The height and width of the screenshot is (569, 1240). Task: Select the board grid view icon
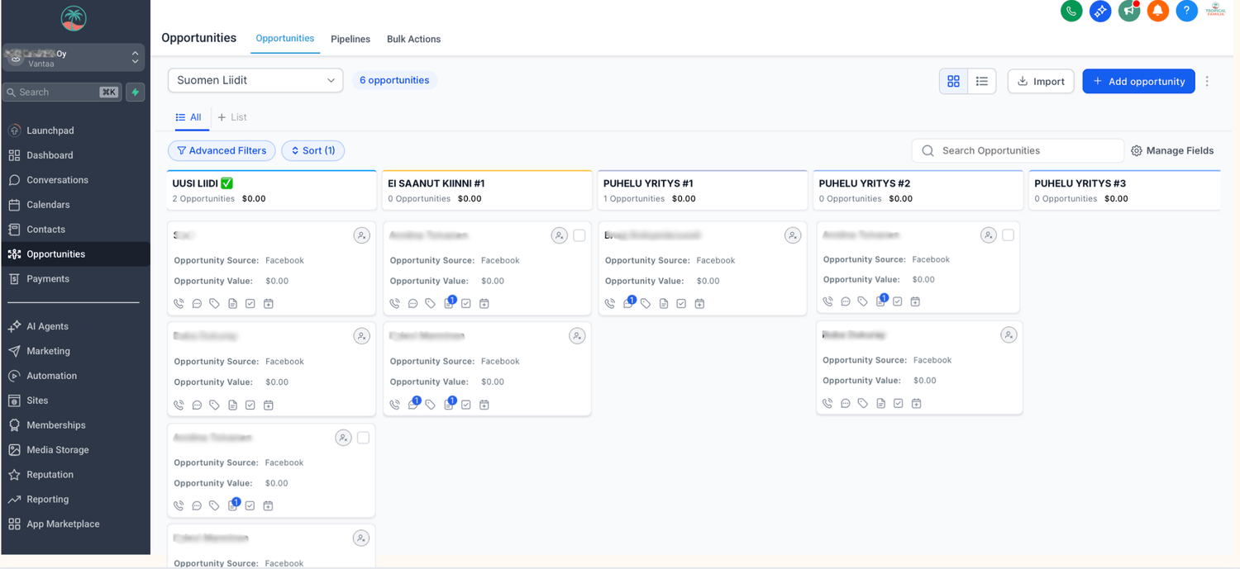point(954,81)
